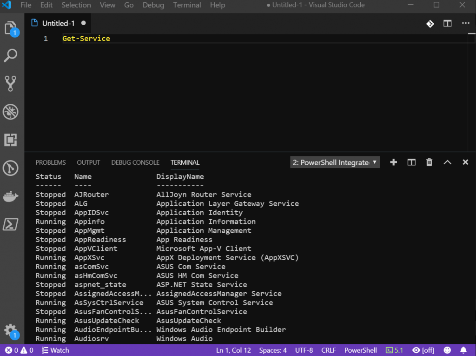Create a new terminal with the plus icon
476x356 pixels.
(393, 162)
